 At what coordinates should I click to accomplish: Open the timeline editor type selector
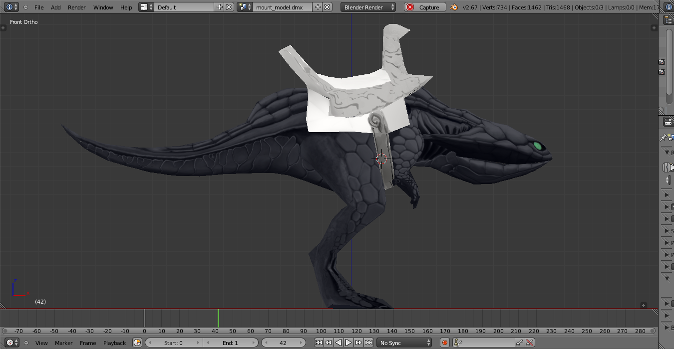[12, 343]
